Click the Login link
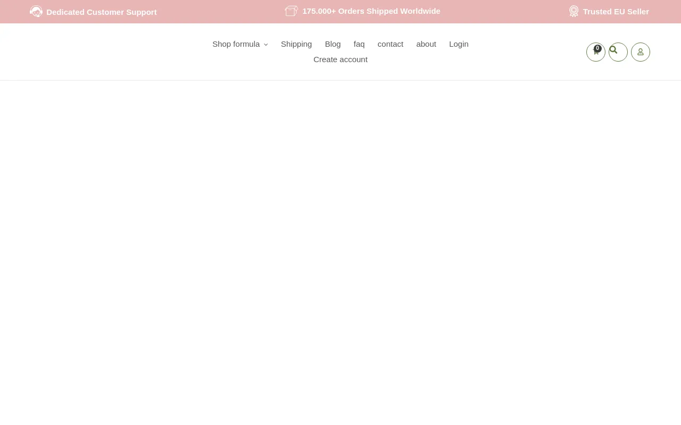This screenshot has width=681, height=425. tap(459, 44)
